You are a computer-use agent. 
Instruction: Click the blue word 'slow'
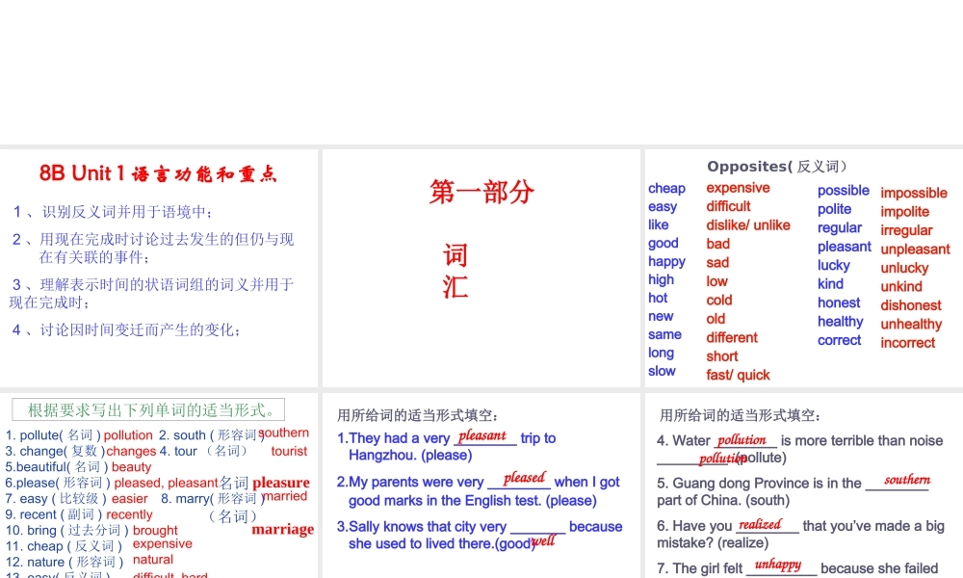click(x=662, y=371)
